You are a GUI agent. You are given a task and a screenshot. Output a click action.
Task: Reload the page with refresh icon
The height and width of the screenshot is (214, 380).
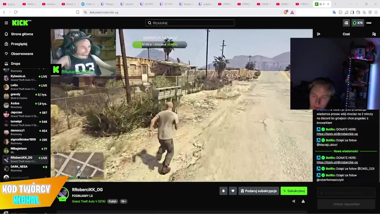(16, 12)
